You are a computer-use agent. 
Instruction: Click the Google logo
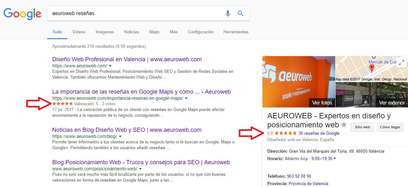coord(22,13)
